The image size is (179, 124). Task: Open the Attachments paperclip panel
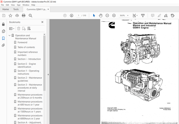point(3,45)
